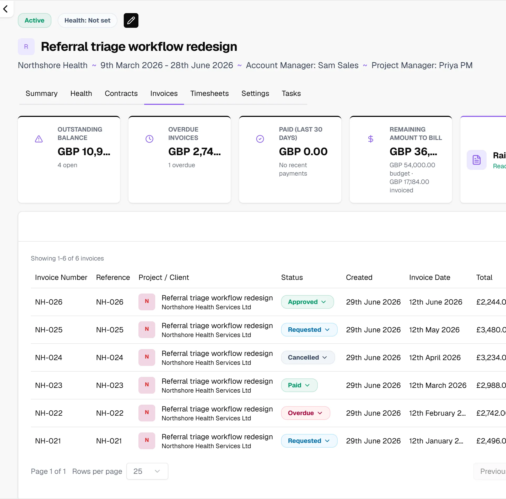Click the Active status badge
The width and height of the screenshot is (506, 499).
pyautogui.click(x=34, y=20)
